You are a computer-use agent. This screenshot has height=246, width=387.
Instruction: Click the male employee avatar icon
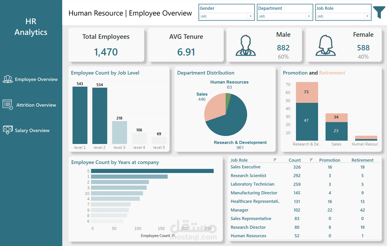click(x=246, y=45)
